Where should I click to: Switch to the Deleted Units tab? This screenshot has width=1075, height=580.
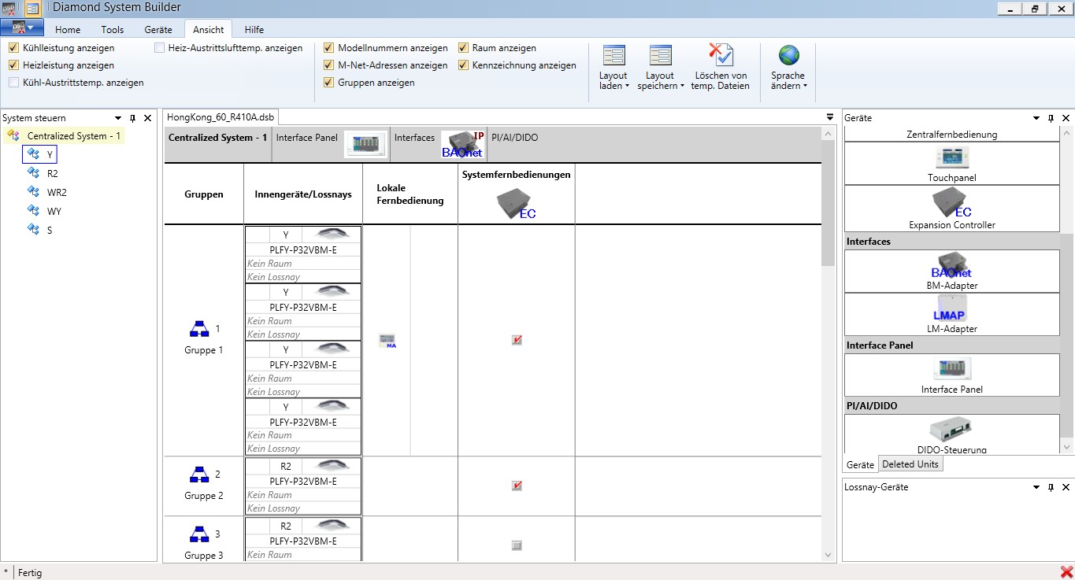pos(910,464)
